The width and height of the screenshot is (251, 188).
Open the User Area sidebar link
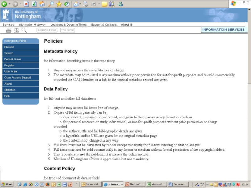20,71
